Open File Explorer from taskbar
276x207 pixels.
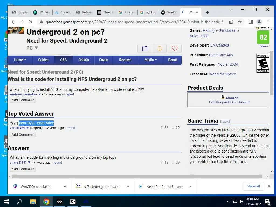[33, 202]
